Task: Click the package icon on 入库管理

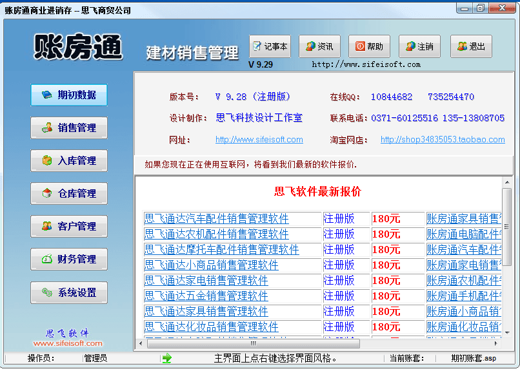Action: (46, 160)
